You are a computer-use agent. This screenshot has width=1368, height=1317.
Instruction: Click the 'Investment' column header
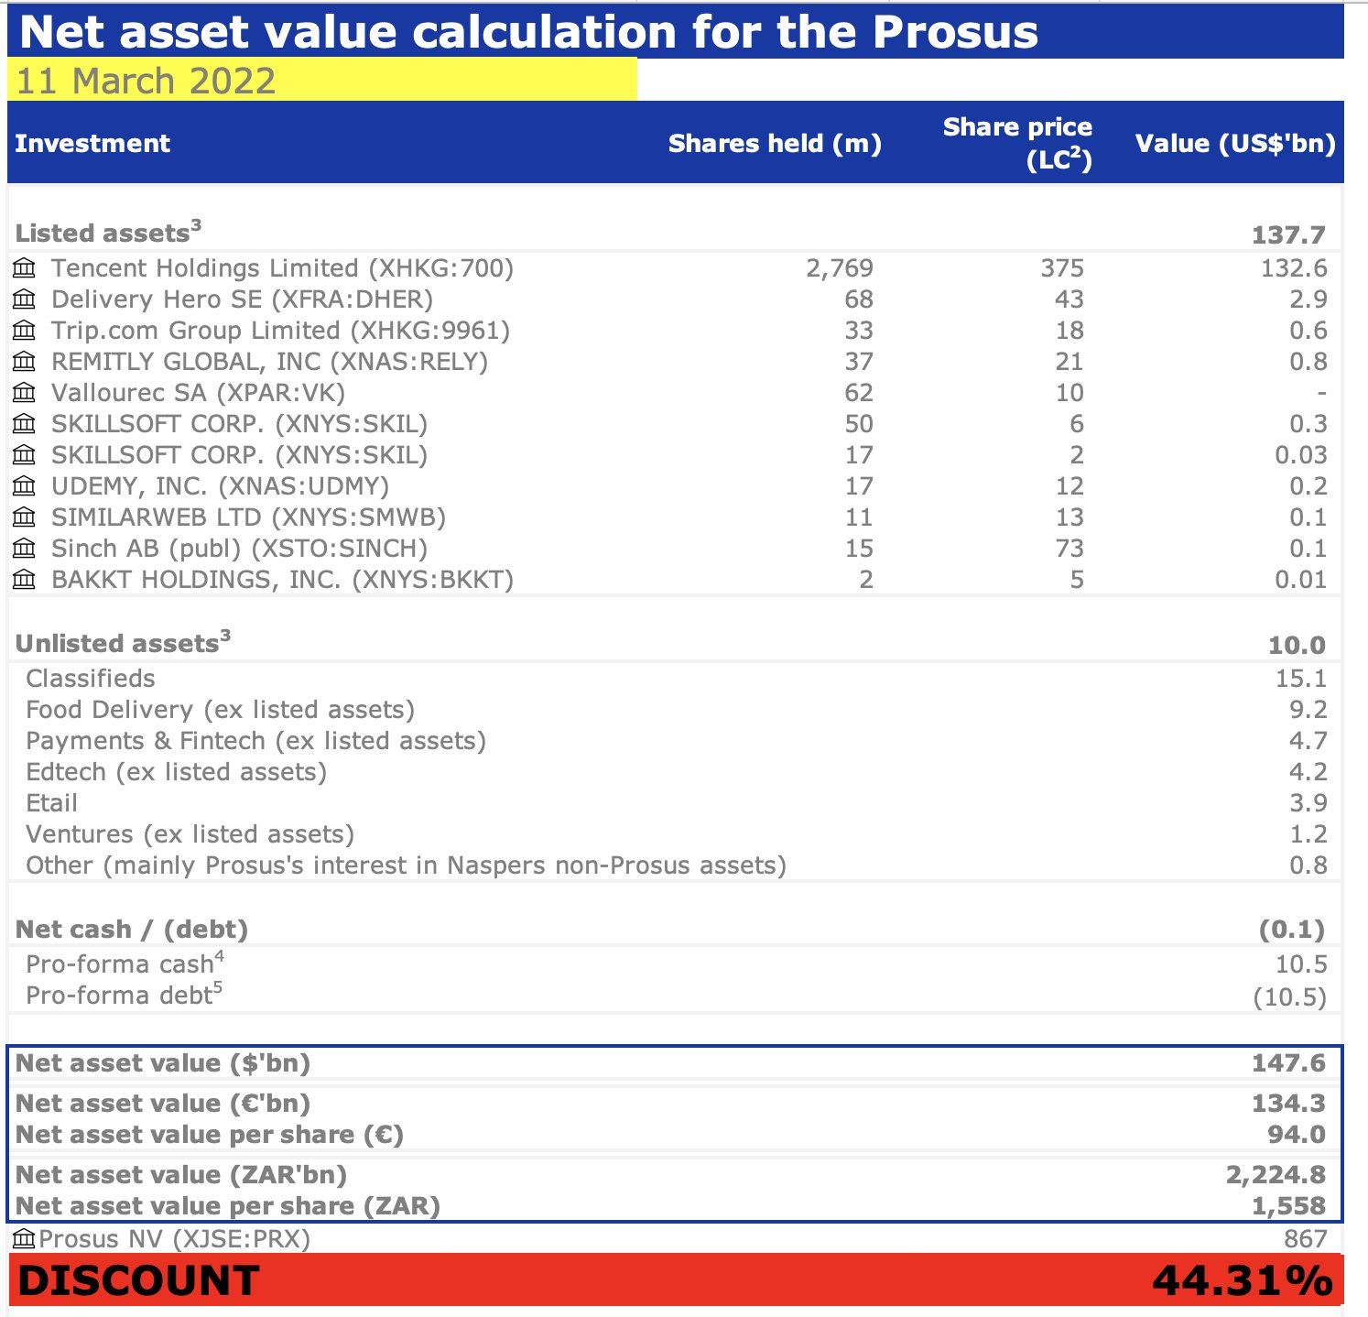click(92, 143)
